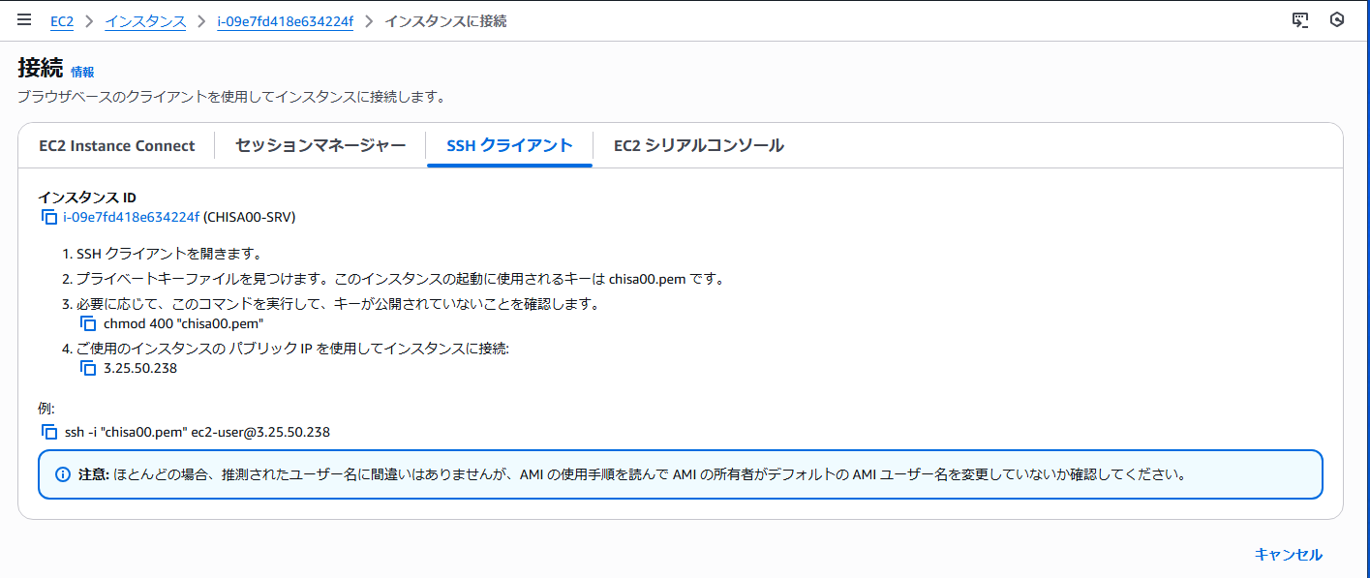1370x578 pixels.
Task: Open instance link under インスタンス ID
Action: click(x=131, y=217)
